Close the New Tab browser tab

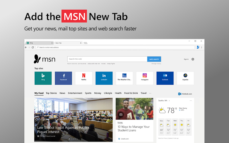[x=81, y=43]
